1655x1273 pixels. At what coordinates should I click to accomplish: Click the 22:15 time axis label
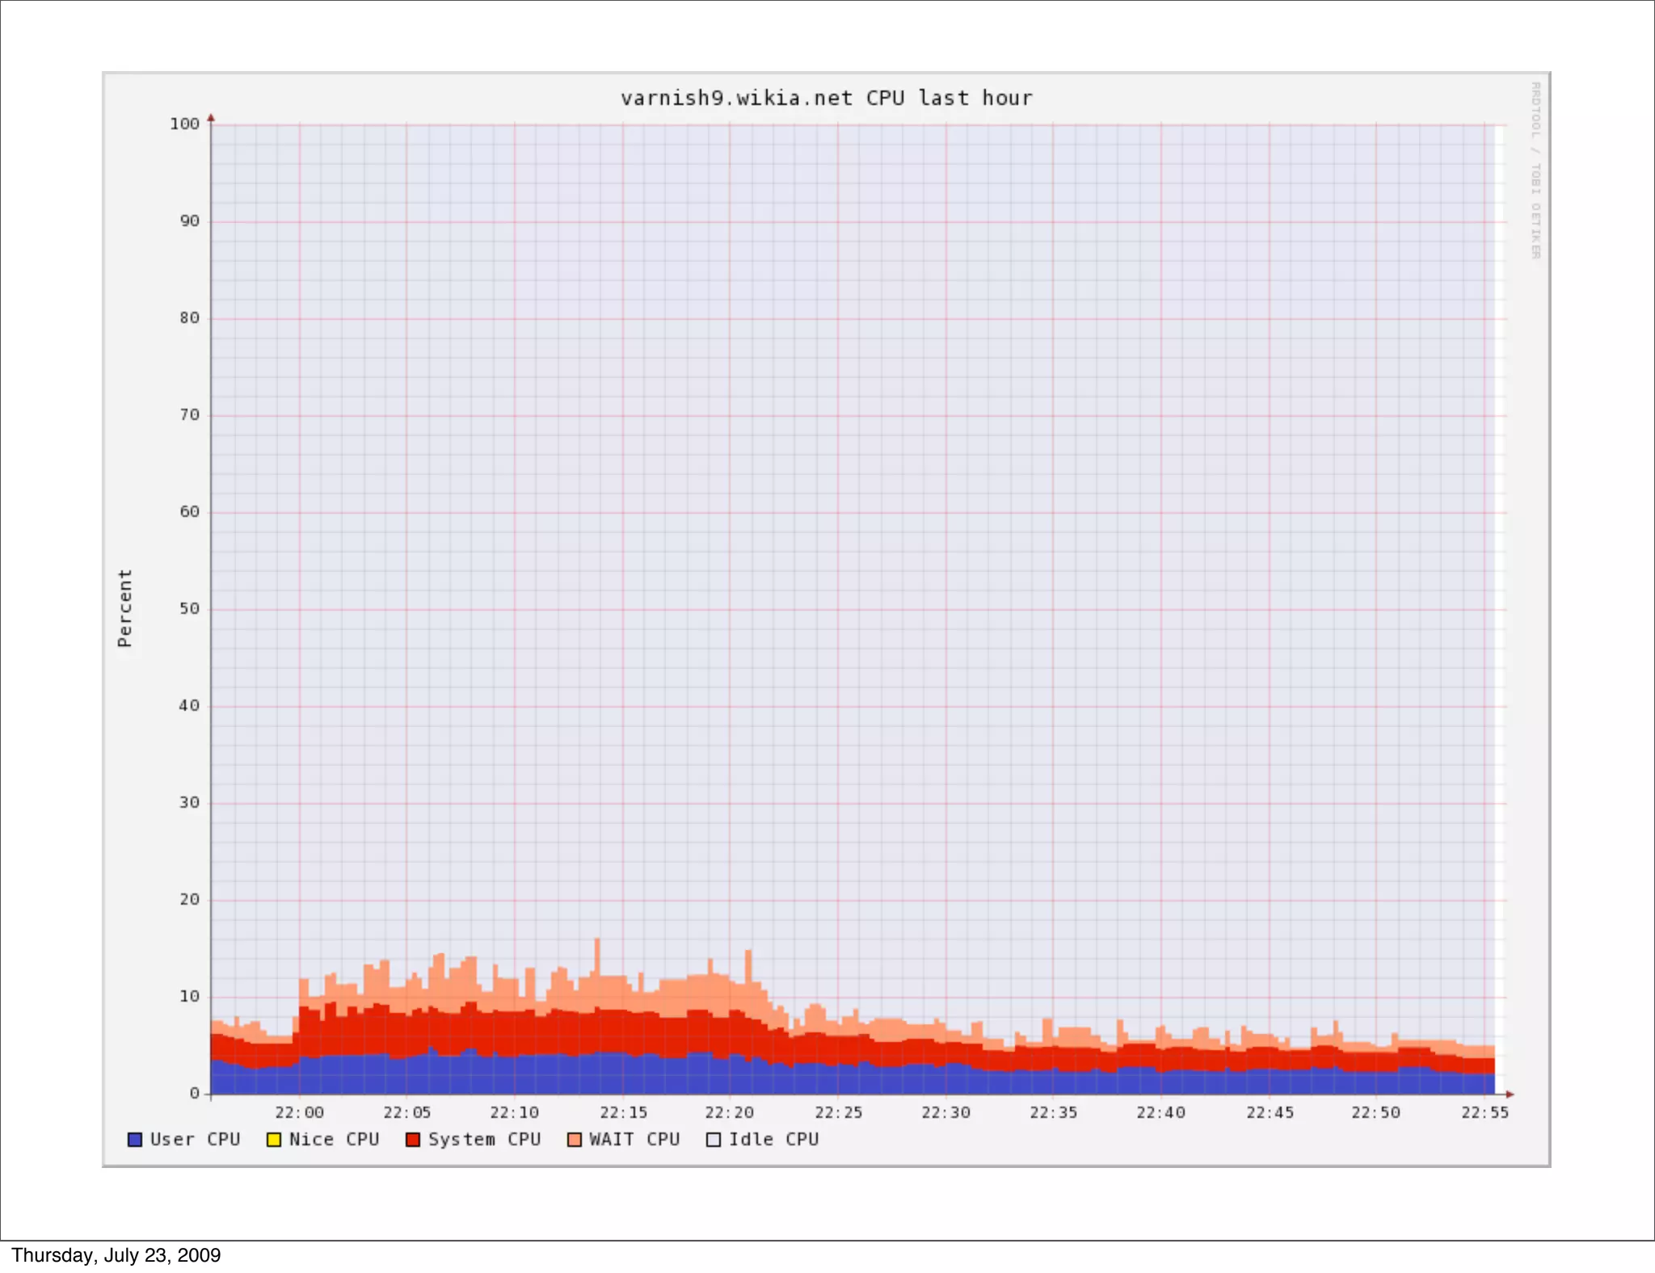pyautogui.click(x=623, y=1113)
